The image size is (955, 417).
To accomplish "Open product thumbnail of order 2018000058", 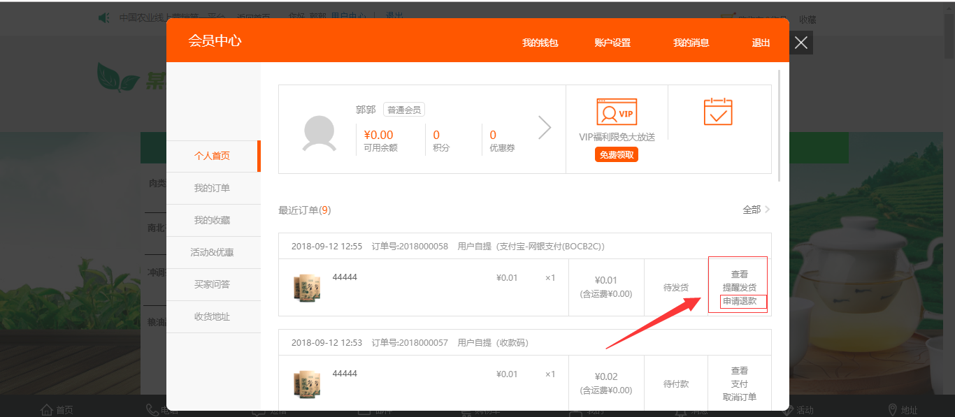I will click(x=306, y=288).
